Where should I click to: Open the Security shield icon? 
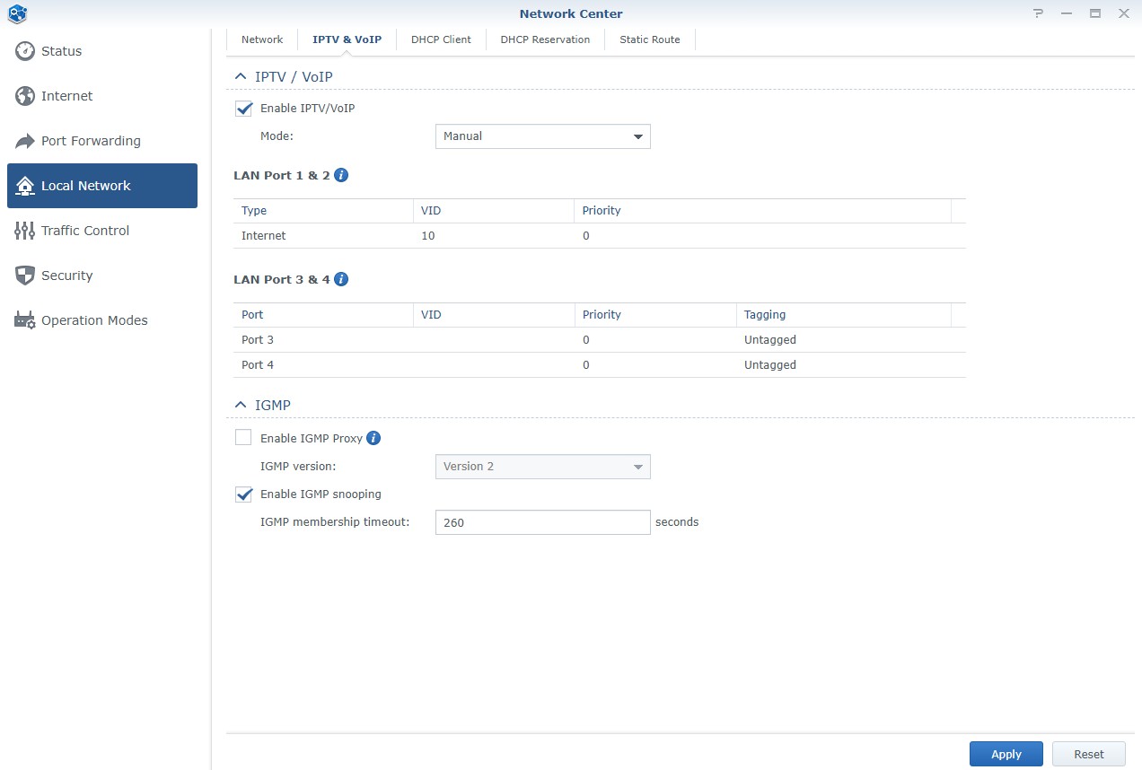(x=25, y=276)
